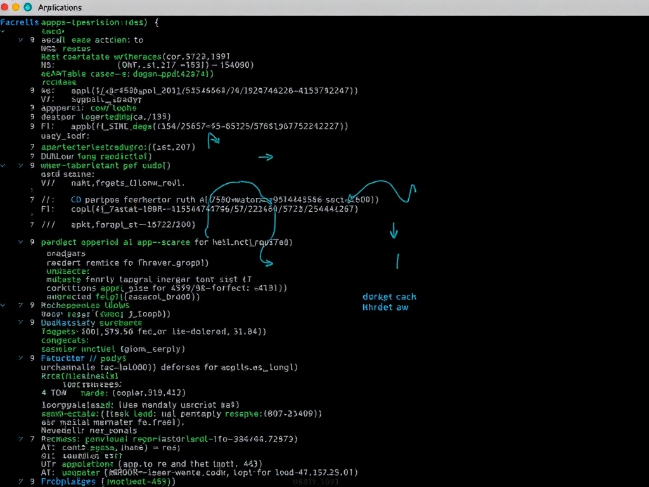Click the 'Arplications' window title

click(x=60, y=8)
